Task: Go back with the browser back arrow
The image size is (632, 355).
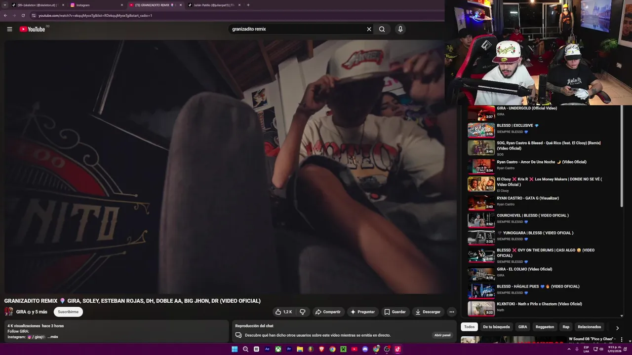Action: [x=5, y=15]
